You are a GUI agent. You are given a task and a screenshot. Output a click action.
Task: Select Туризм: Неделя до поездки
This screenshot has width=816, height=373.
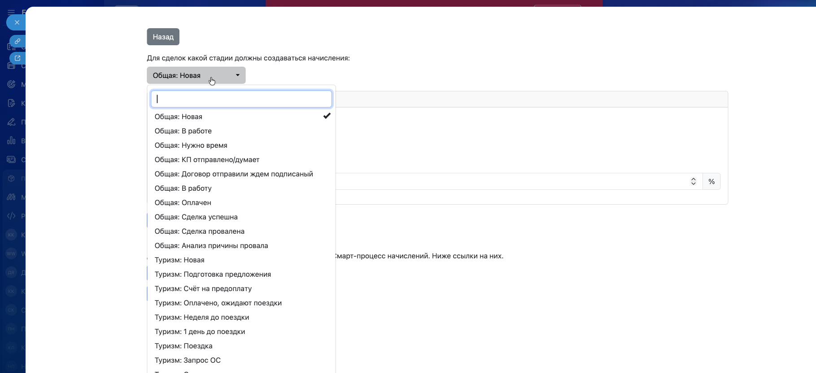[241, 317]
